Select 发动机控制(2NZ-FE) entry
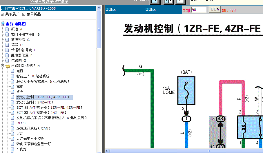 point(35,102)
